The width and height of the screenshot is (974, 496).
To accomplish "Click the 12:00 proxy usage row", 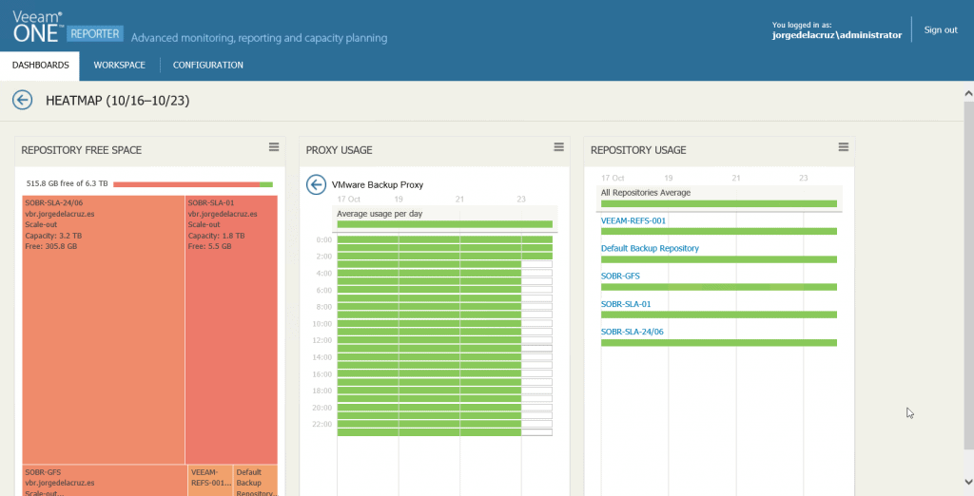I will point(445,340).
